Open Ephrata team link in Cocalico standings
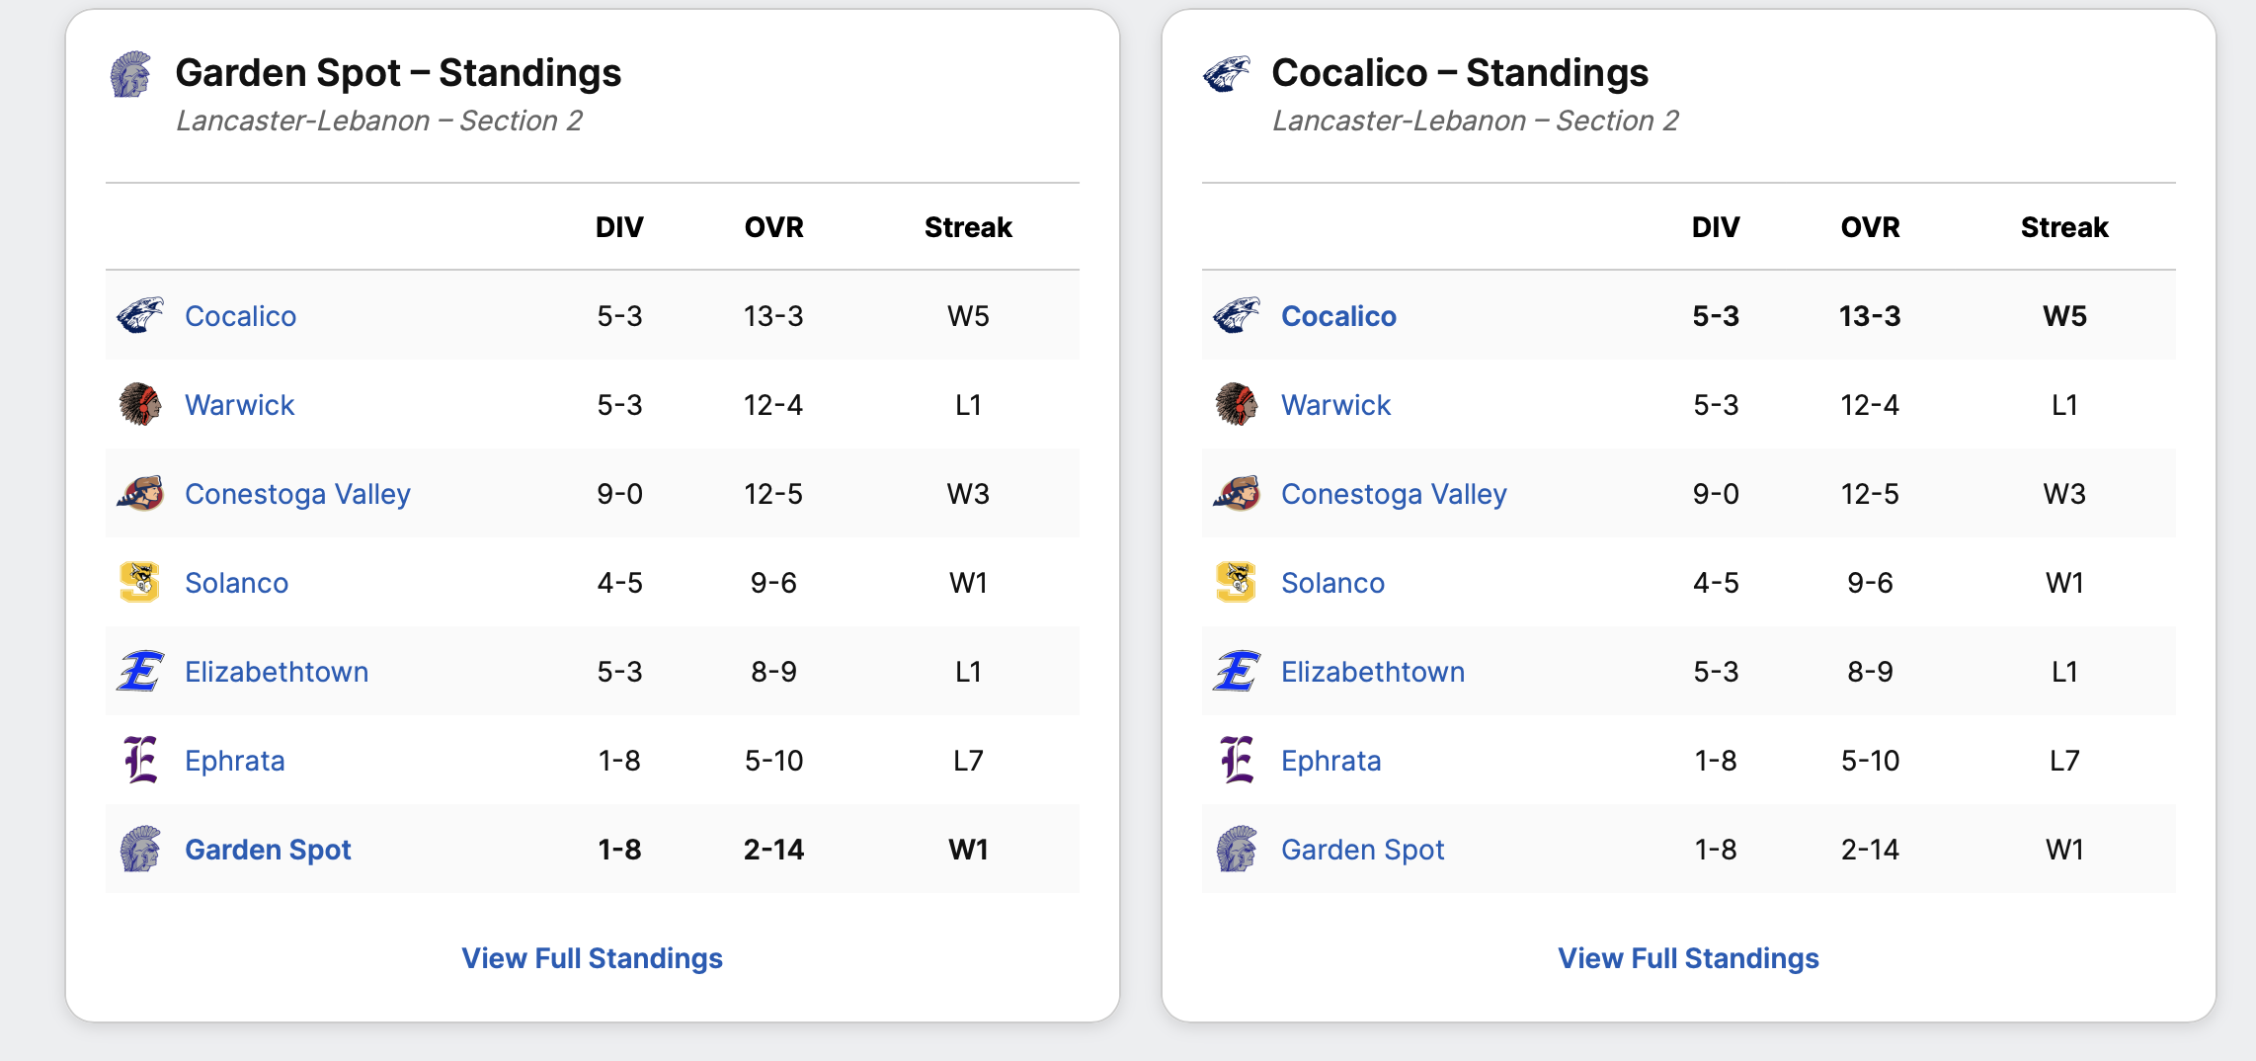2256x1061 pixels. tap(1330, 761)
